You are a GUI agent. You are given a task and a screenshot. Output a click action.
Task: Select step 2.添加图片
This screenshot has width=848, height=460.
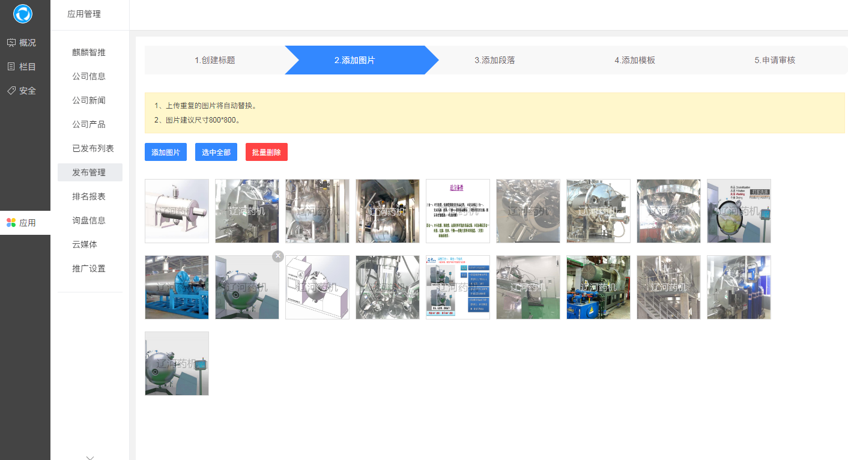[355, 60]
